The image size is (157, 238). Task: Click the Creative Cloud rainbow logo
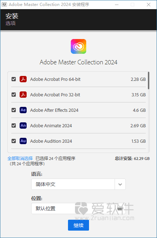(x=78, y=46)
